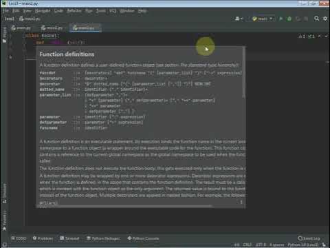Viewport: 330px width, 248px height.
Task: Open the Project tool window sidebar button
Action: (4, 34)
